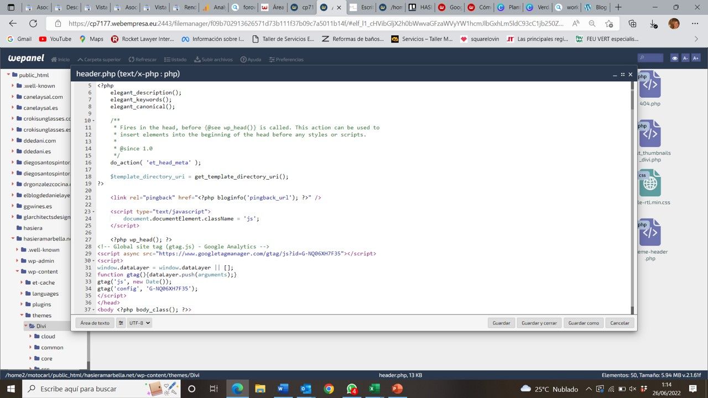This screenshot has height=398, width=708.
Task: Fold code block at line 10
Action: coord(93,121)
